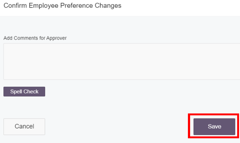Click the Save button
The height and width of the screenshot is (143, 240).
(214, 127)
